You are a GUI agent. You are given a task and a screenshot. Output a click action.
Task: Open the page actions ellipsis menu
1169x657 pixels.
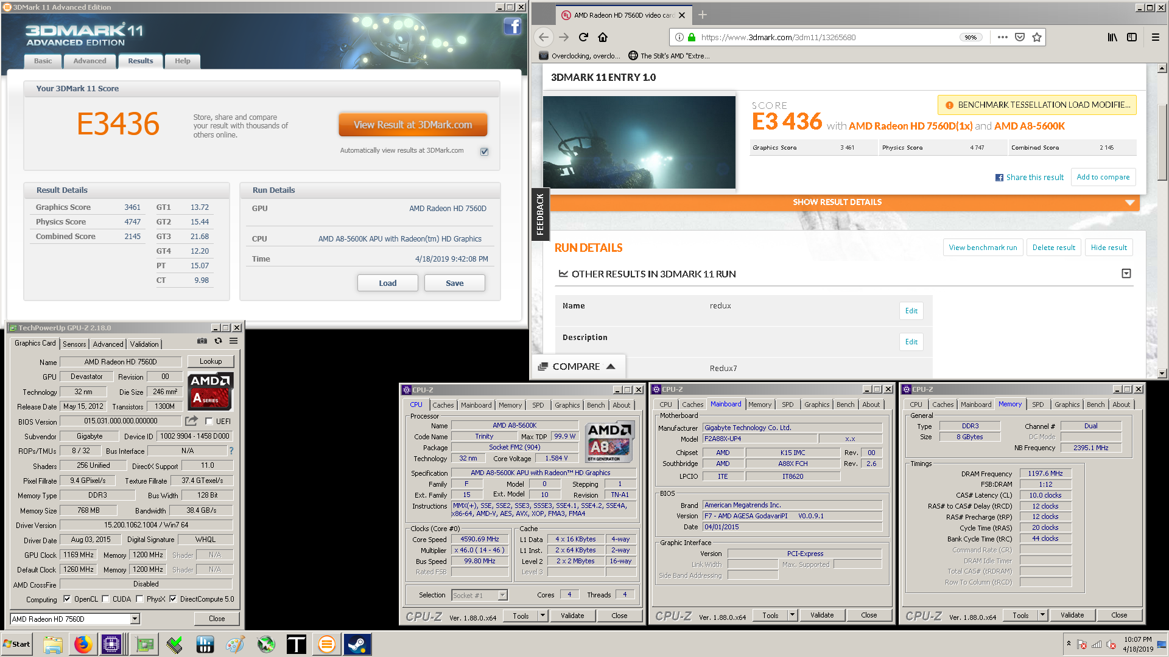point(1003,37)
